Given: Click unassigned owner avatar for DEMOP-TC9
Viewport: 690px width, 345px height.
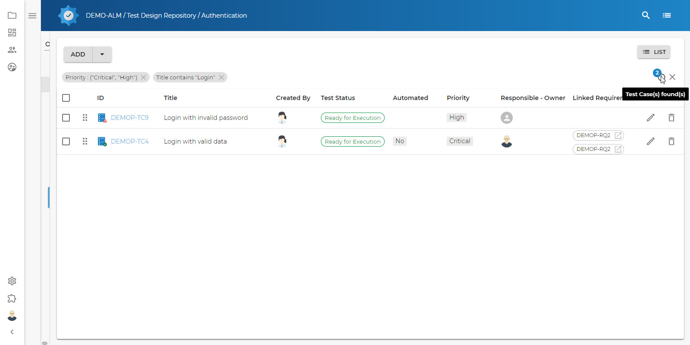Looking at the screenshot, I should click(x=507, y=118).
